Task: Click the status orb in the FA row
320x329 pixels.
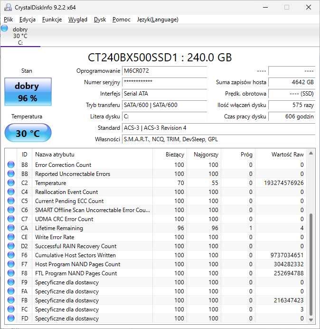Action: 11,291
